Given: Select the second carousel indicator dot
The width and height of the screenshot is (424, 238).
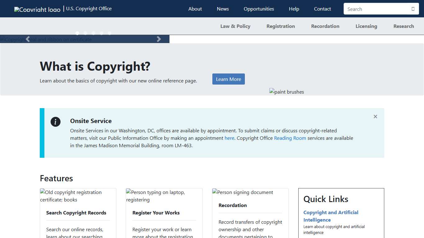Looking at the screenshot, I should coord(85,33).
